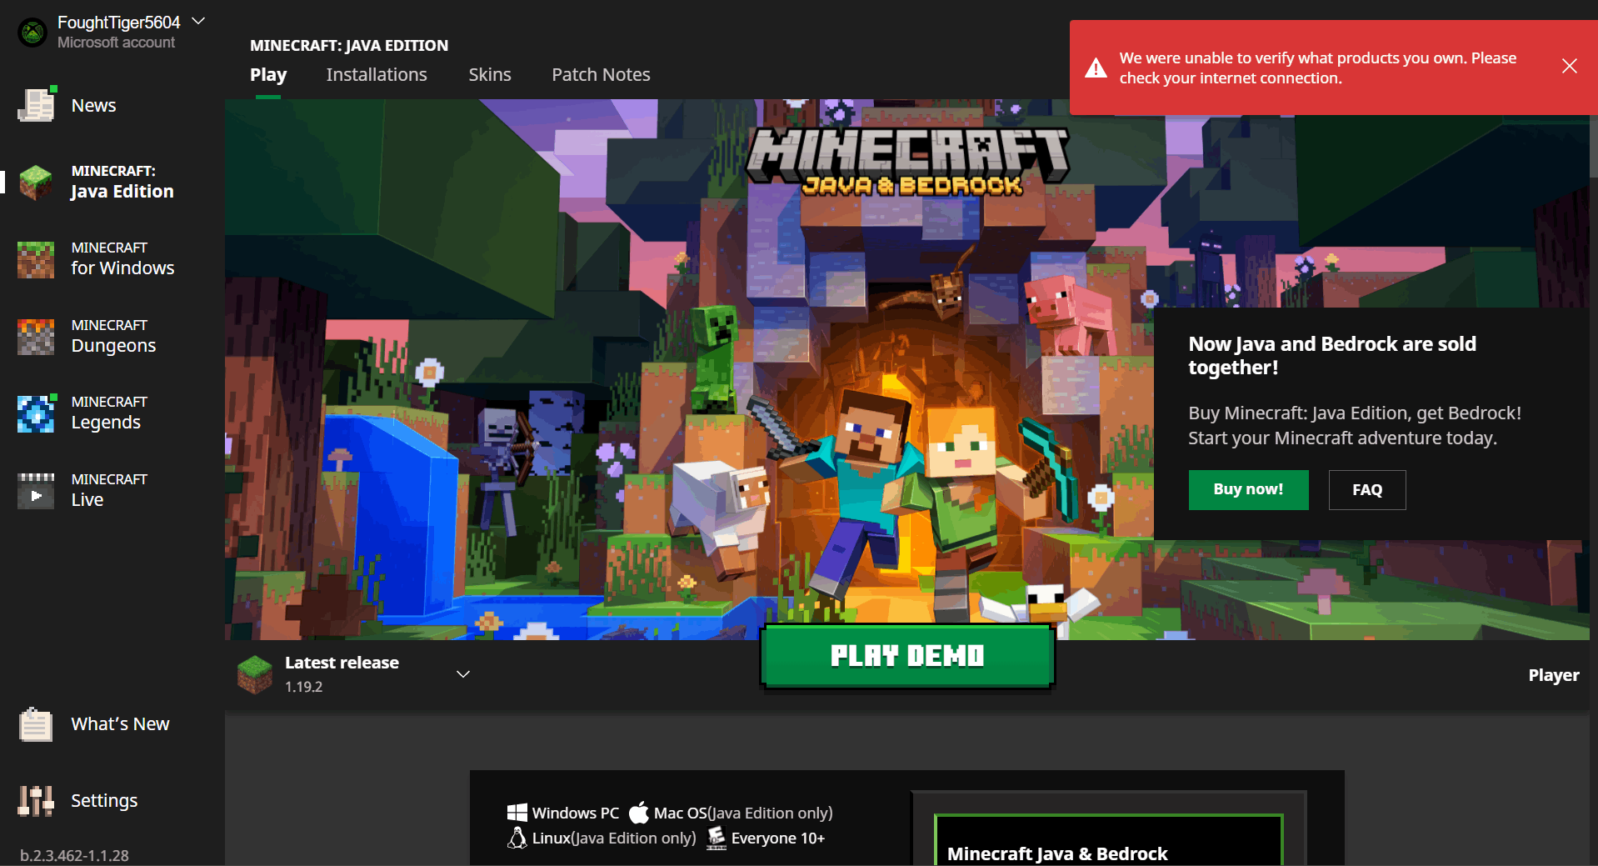Open the Minecraft Dungeons icon
Viewport: 1598px width, 866px height.
point(36,337)
